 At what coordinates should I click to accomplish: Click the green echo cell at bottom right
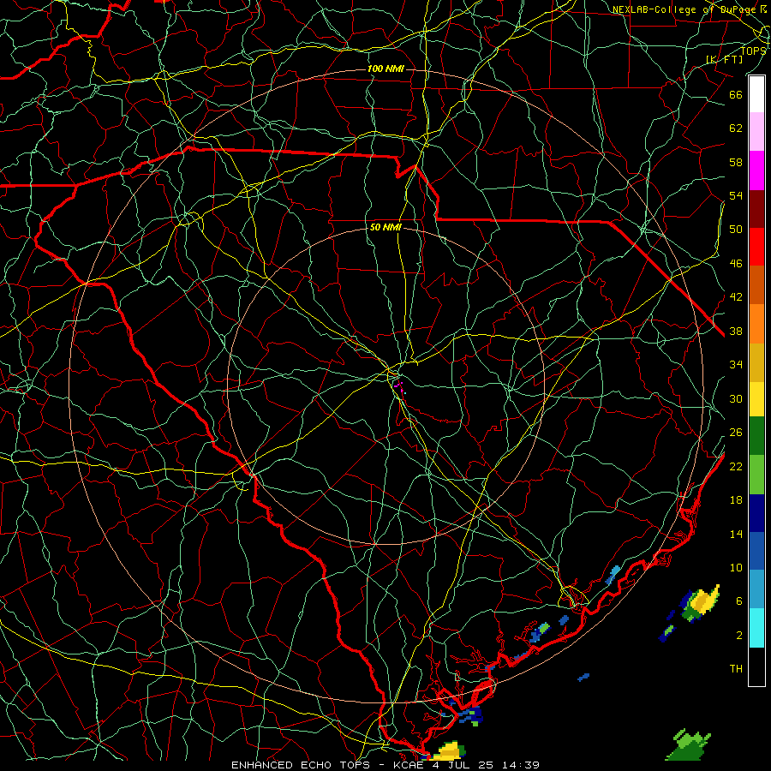pyautogui.click(x=687, y=746)
